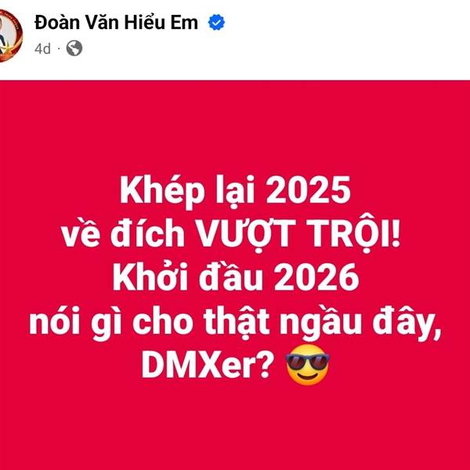The height and width of the screenshot is (470, 470).
Task: Open the post via the 4d timestamp
Action: coord(42,49)
